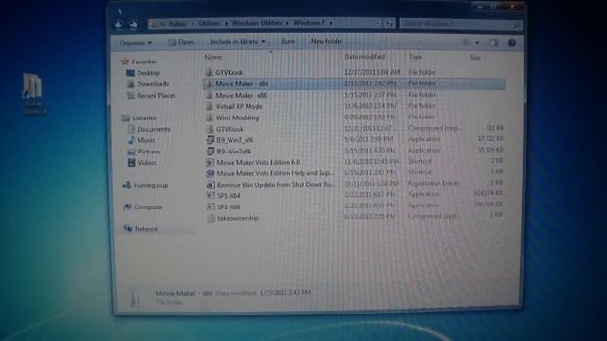Select Movie Maker Vista Edition Help shortcut icon
Image resolution: width=607 pixels, height=341 pixels.
[x=211, y=173]
